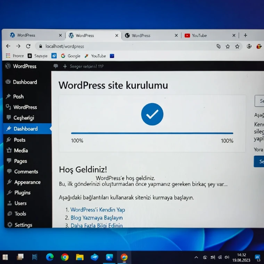Click the blue installation progress bar
The image size is (264, 264).
[152, 133]
